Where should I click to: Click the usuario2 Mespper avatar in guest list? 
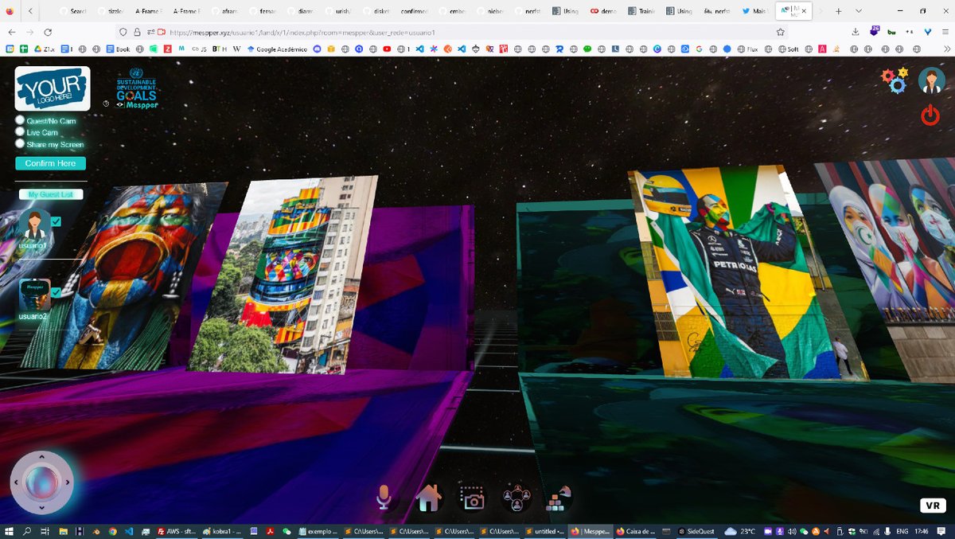point(35,295)
